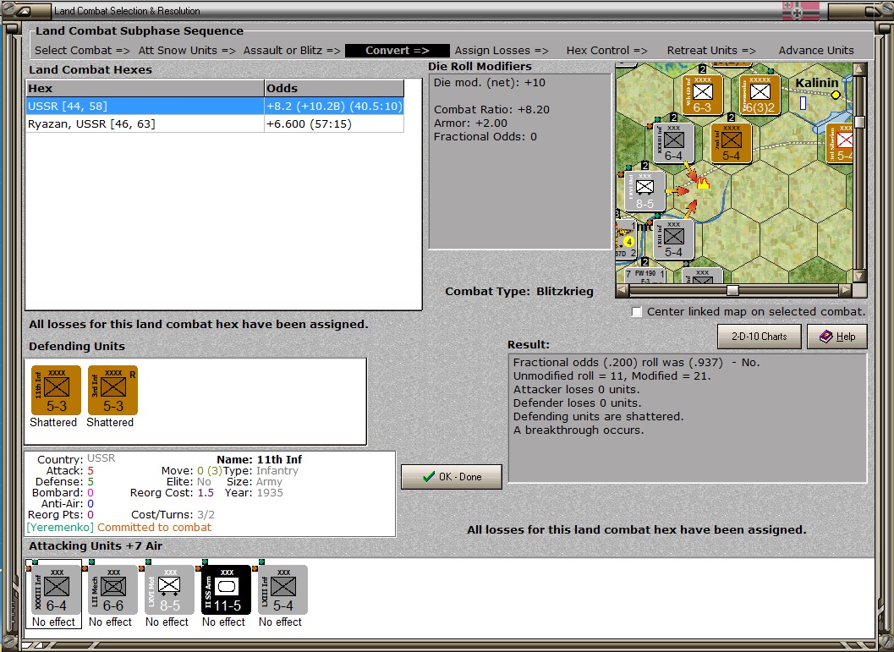The width and height of the screenshot is (894, 652).
Task: Click the Combat Type: Blitzkrieg label
Action: point(518,291)
